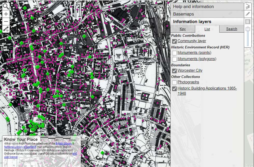Enable the Monuments (points) checkbox
This screenshot has width=254, height=167.
pyautogui.click(x=174, y=53)
